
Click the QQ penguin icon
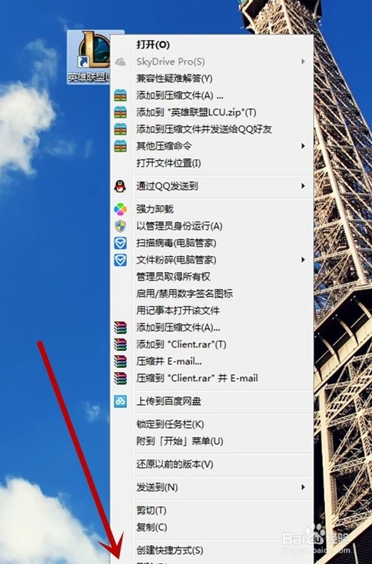[120, 186]
